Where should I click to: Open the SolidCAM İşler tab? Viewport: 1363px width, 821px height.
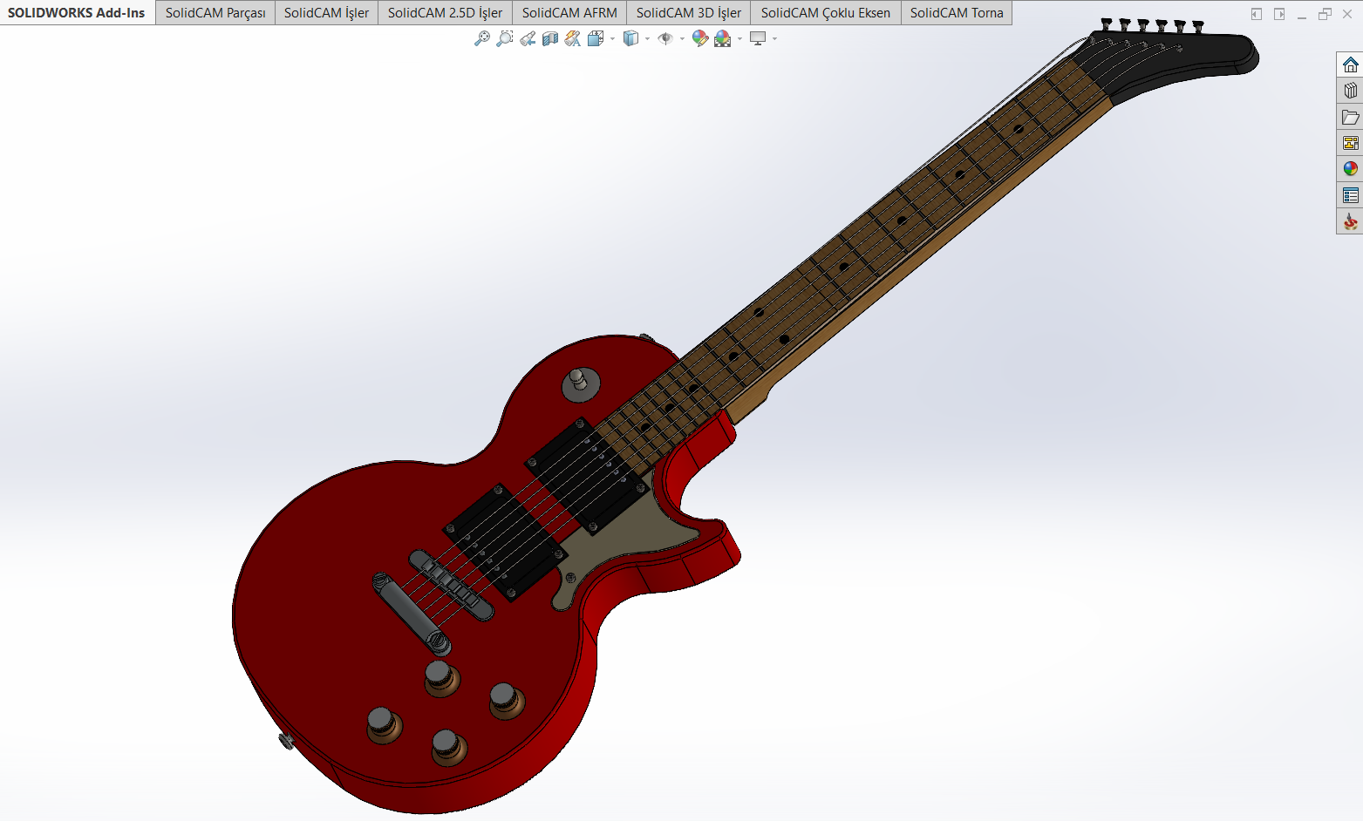click(326, 12)
